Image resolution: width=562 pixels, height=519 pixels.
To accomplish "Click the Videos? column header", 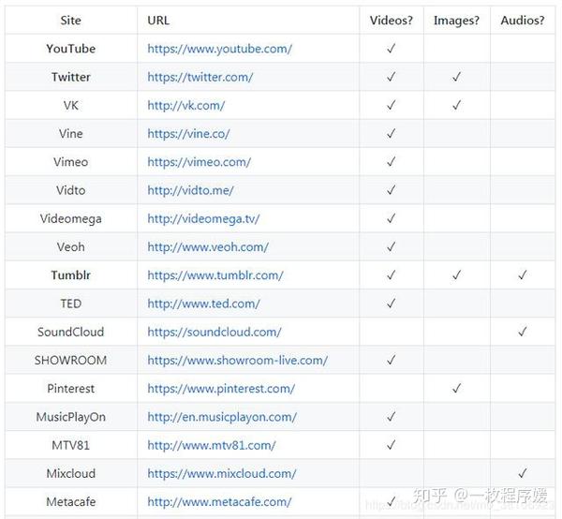I will [392, 21].
